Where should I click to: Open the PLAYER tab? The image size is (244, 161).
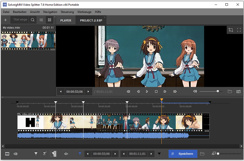pos(66,20)
